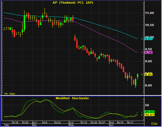This screenshot has height=127, width=162.
Task: Click the 8.00 price axis label
Action: point(148,85)
